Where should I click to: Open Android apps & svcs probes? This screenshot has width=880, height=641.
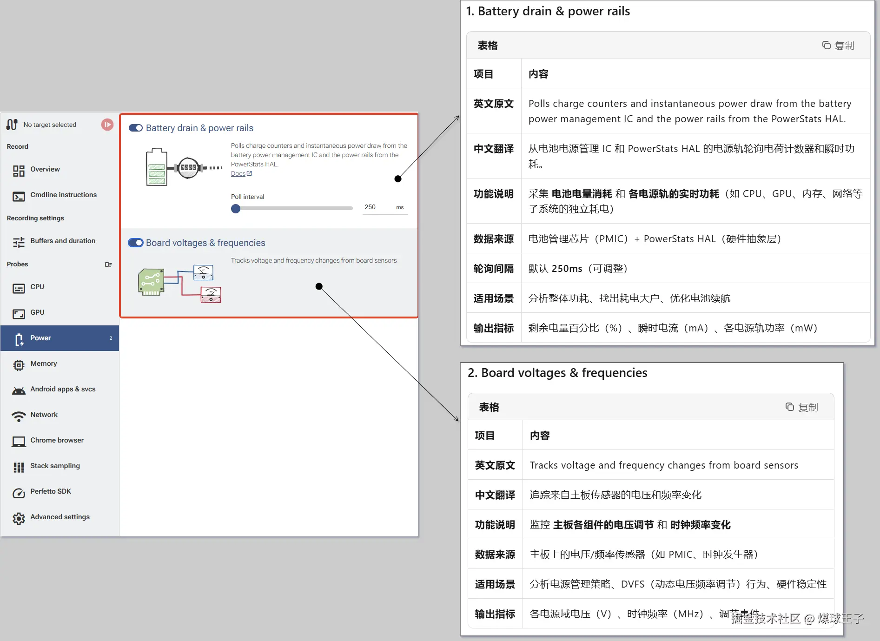[62, 389]
